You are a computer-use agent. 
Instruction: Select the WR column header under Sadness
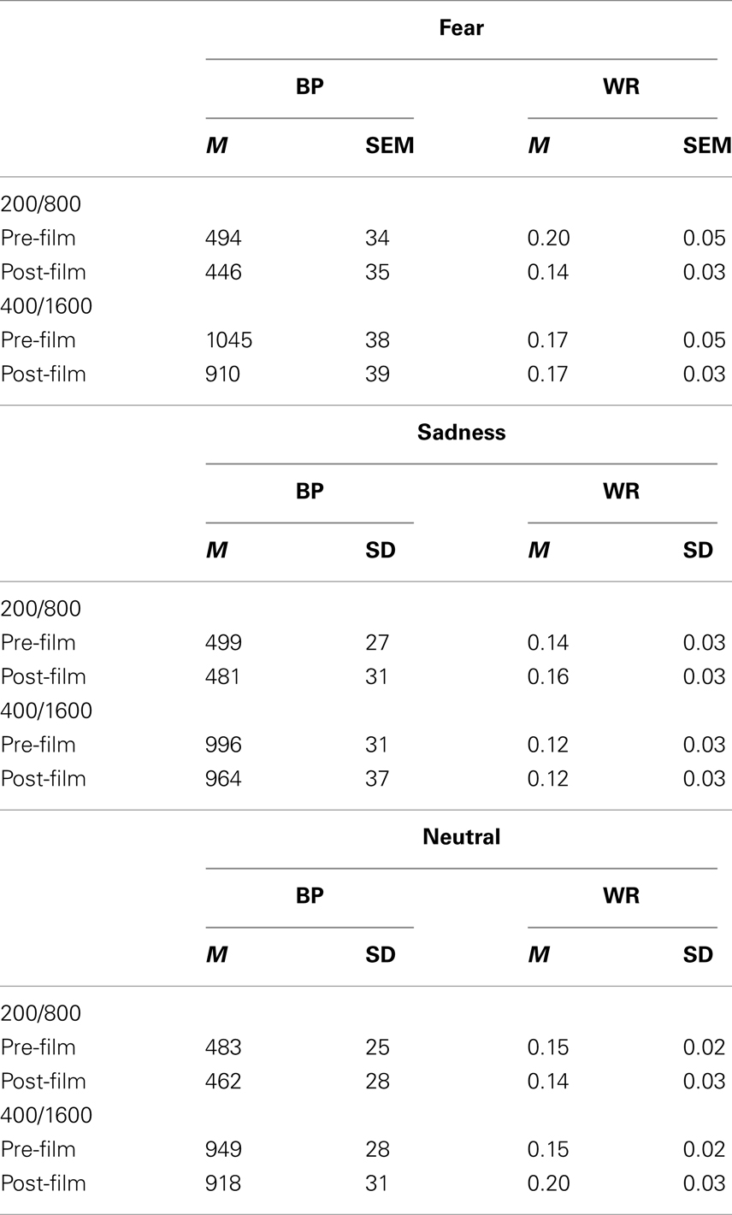tap(622, 492)
